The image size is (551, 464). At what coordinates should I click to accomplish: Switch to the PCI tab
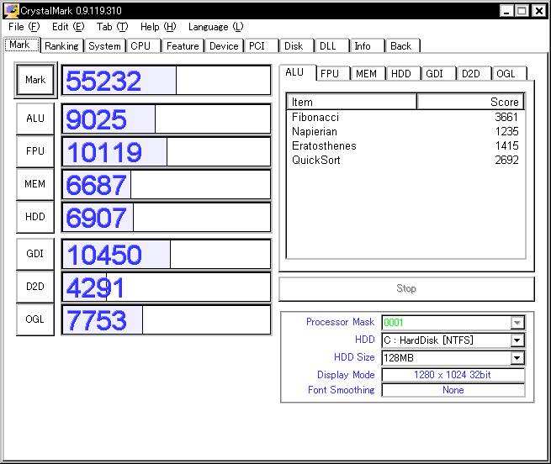click(x=261, y=45)
